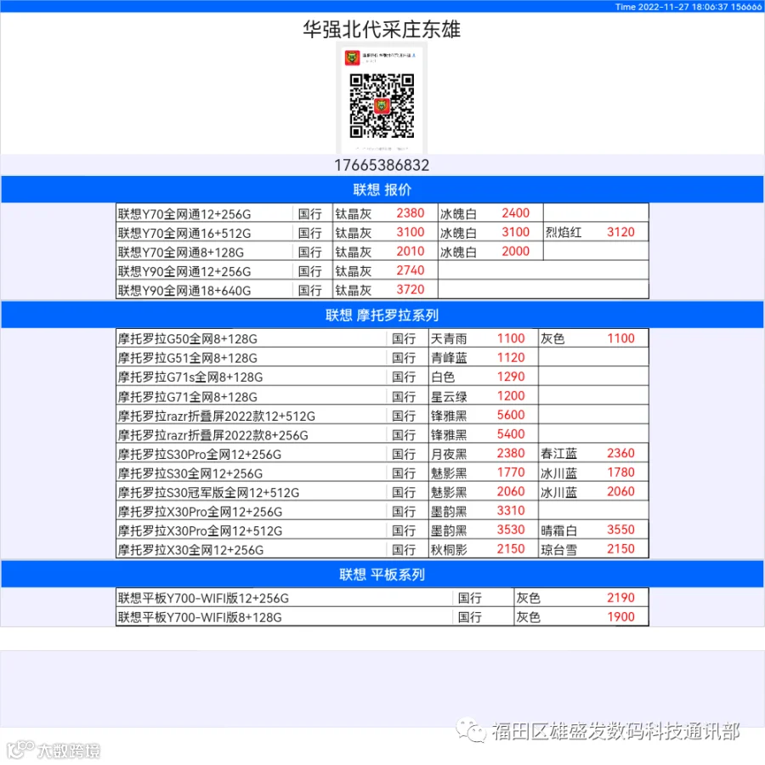Viewport: 765px width, 765px height.
Task: Click price 3120 for 烈焰红
Action: click(620, 232)
